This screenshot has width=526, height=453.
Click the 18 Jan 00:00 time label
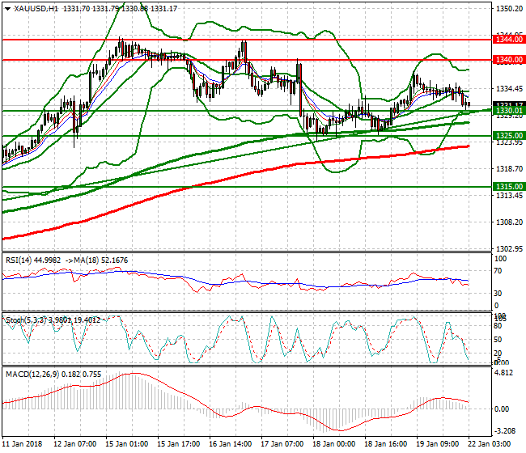point(334,443)
